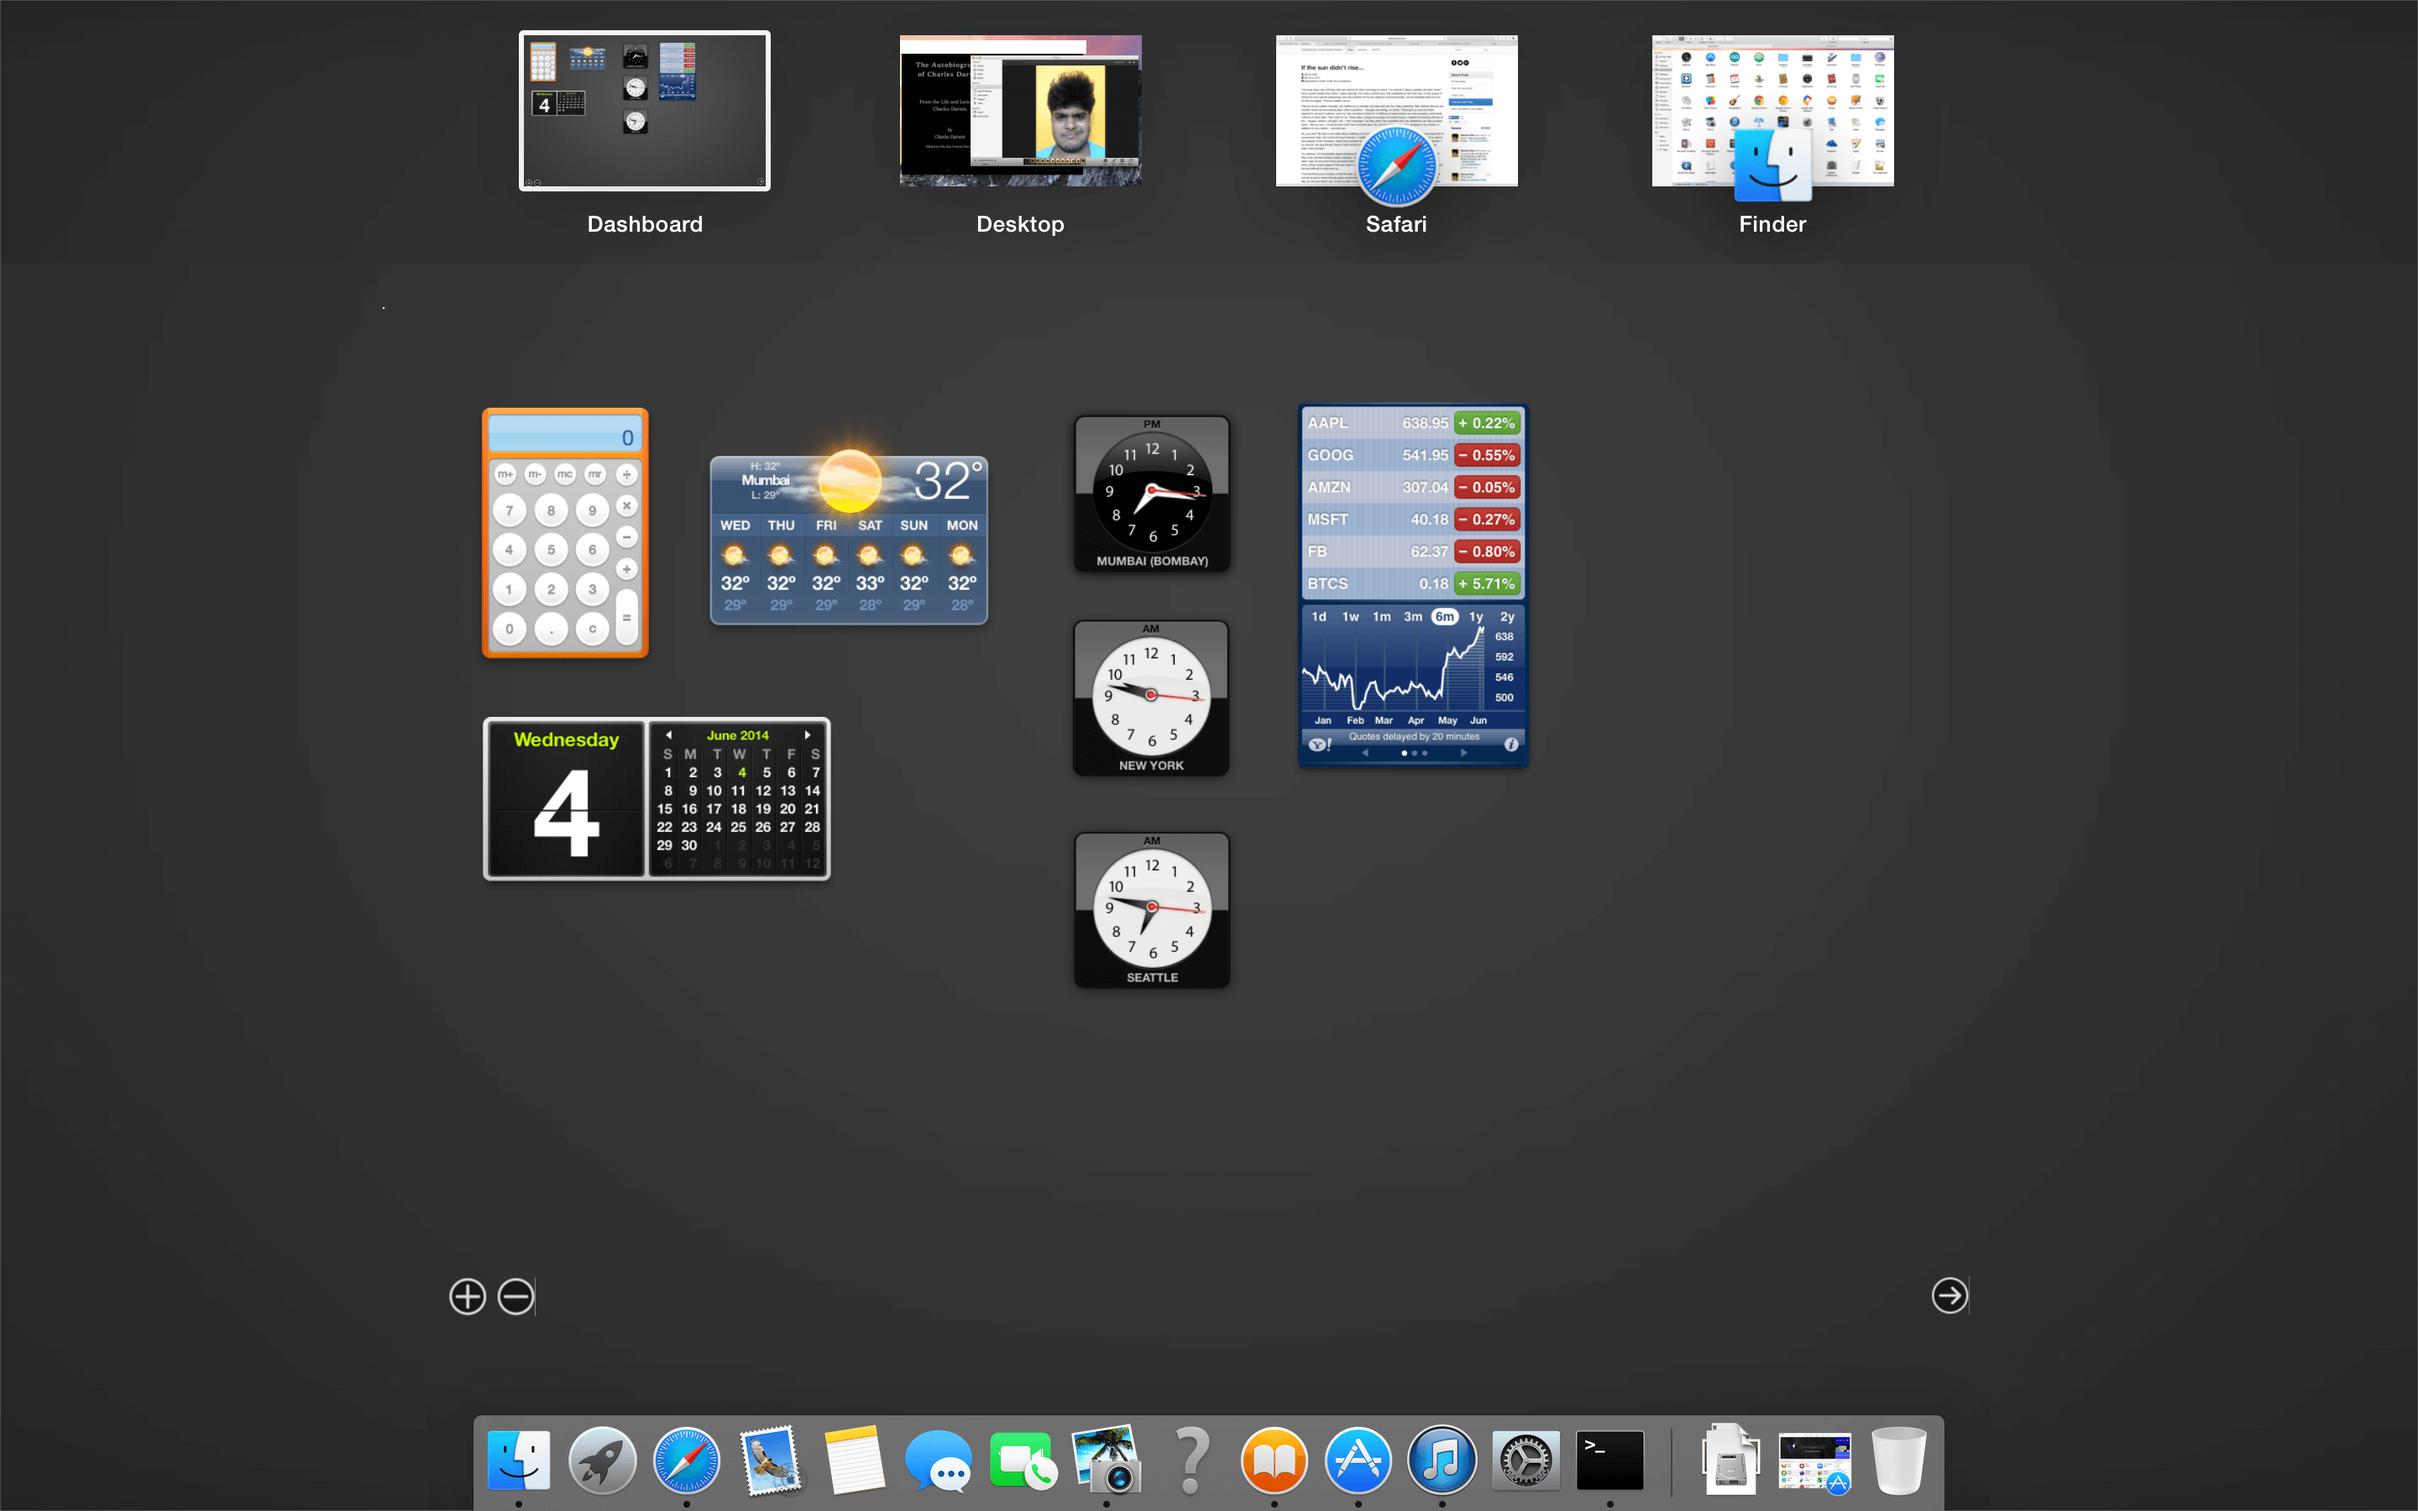Viewport: 2418px width, 1511px height.
Task: Select the FB stock row
Action: (x=1412, y=552)
